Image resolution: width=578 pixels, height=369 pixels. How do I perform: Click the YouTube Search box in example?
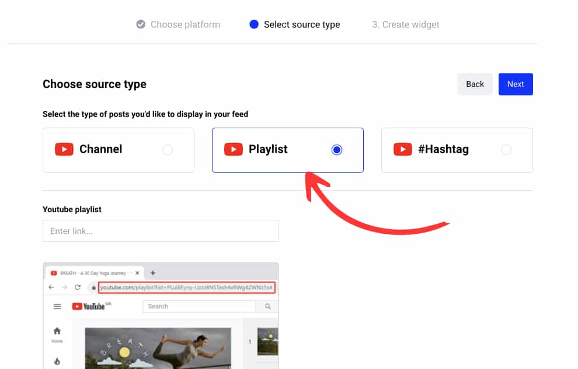coord(199,306)
